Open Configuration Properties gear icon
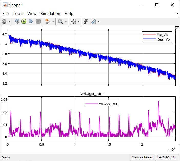The image size is (180, 161). [4, 22]
